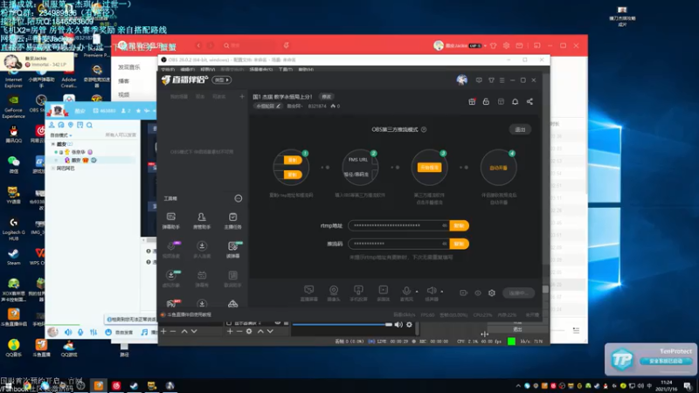The image size is (699, 393).
Task: Click the recording camera icon beside the eye icon
Action: click(464, 293)
